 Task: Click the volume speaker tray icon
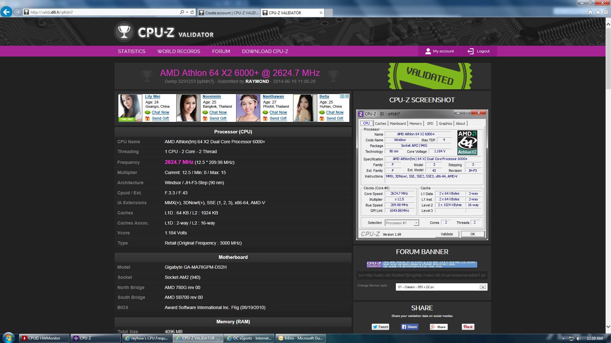[x=579, y=339]
